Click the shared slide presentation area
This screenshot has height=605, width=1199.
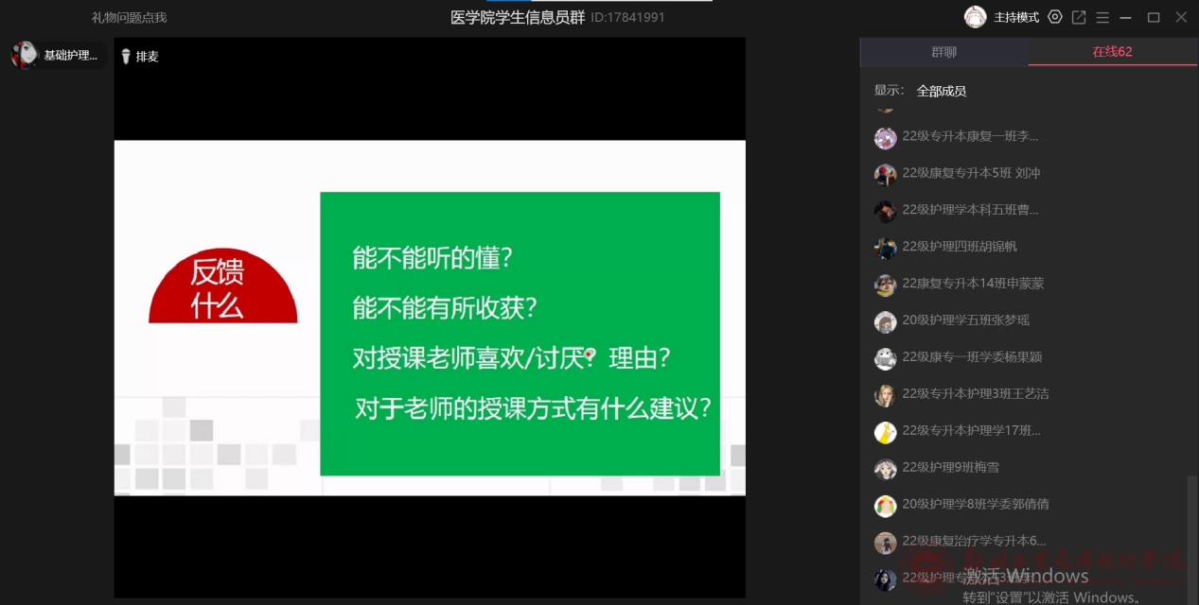tap(430, 318)
